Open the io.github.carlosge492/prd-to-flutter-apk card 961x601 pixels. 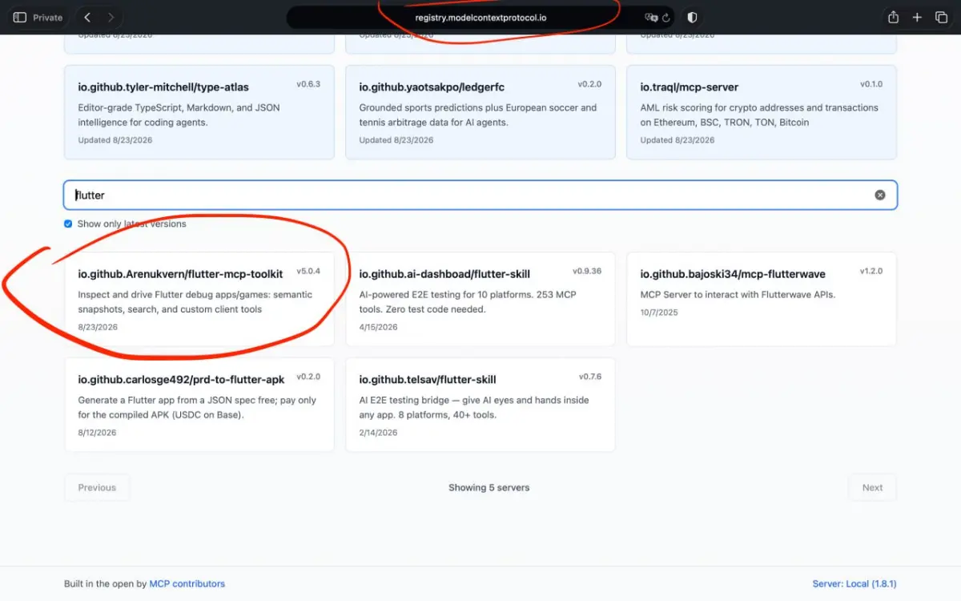point(199,405)
